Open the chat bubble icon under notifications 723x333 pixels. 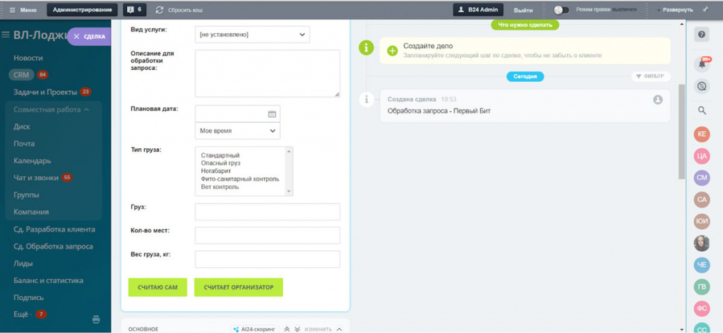coord(702,86)
